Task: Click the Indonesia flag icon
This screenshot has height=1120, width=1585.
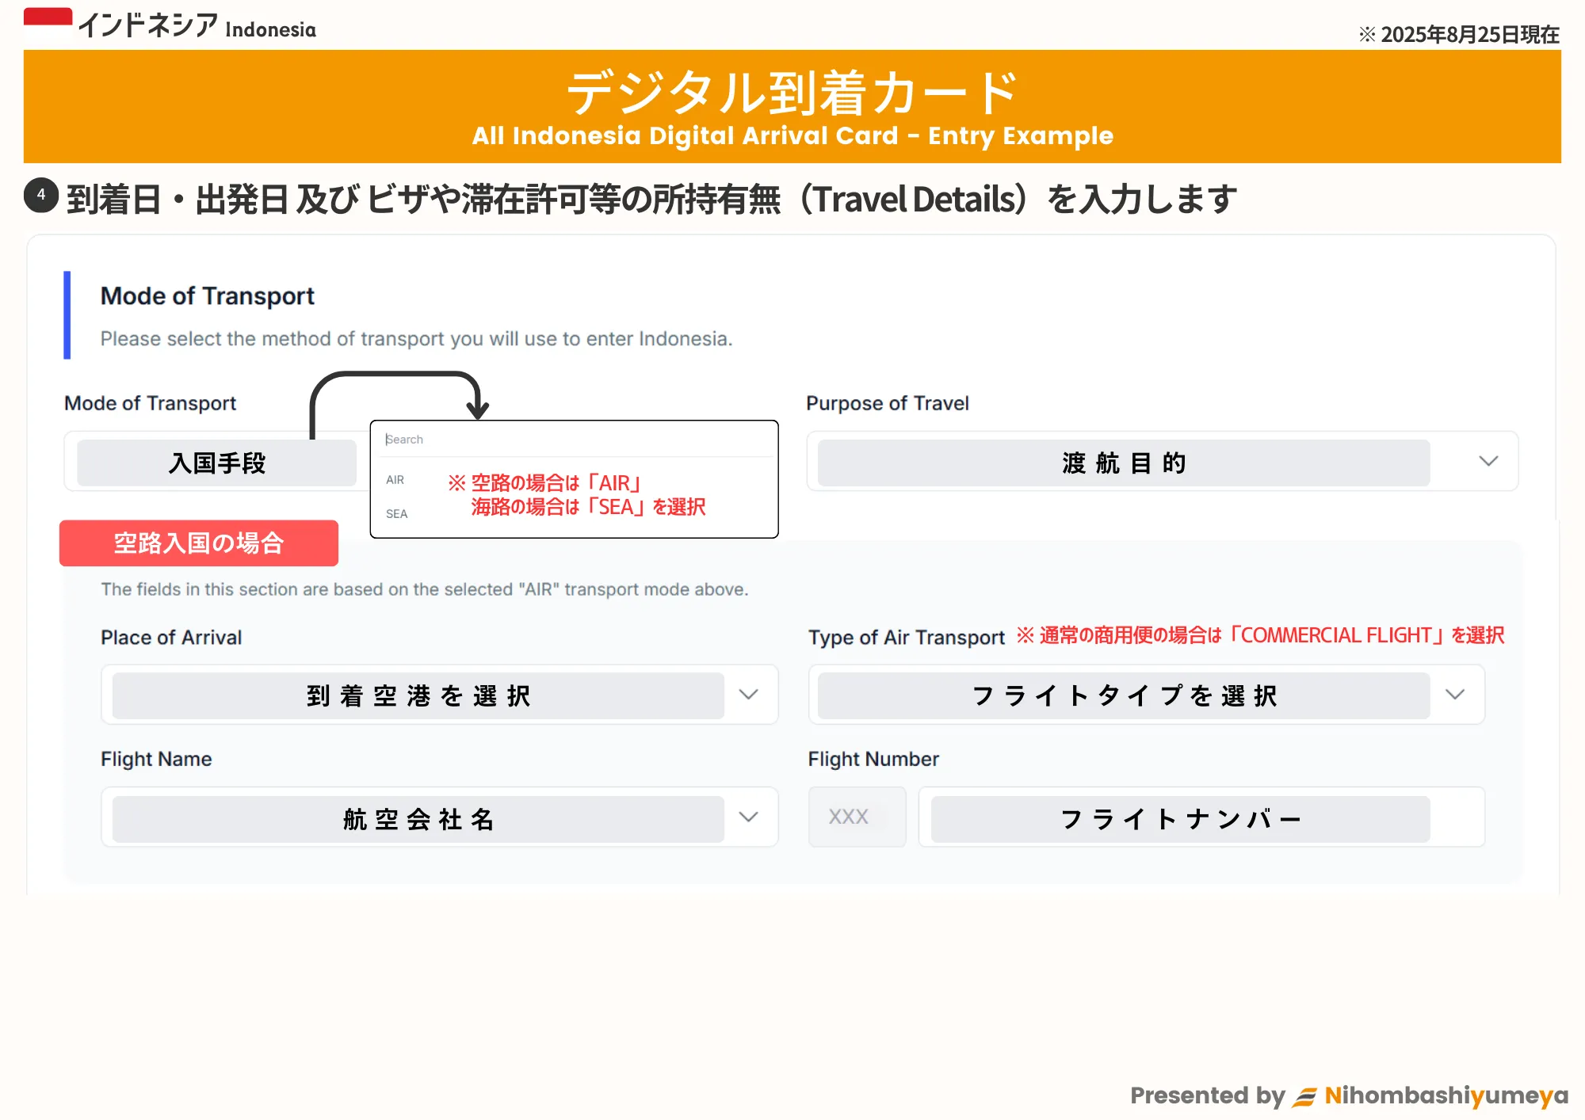Action: point(48,21)
